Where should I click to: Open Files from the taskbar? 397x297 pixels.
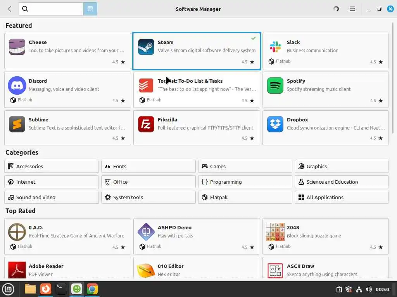click(x=30, y=289)
